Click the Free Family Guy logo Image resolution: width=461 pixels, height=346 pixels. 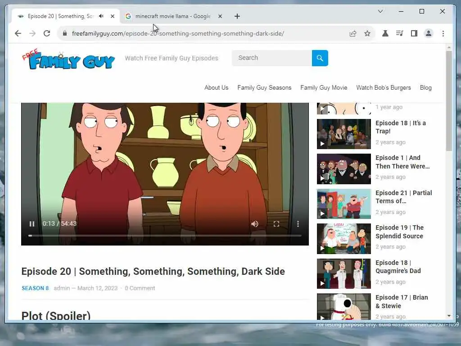coord(68,59)
